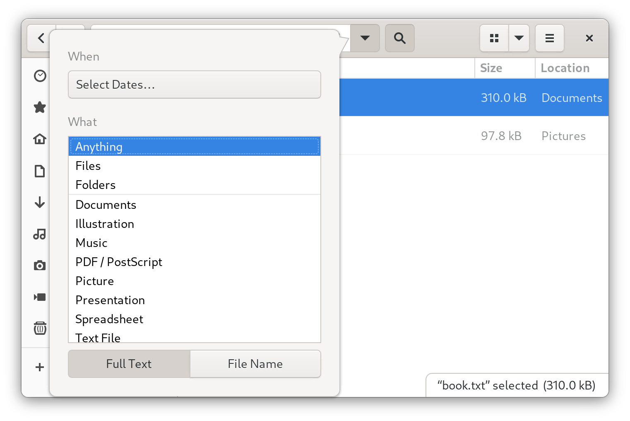
Task: Sort by Size column header
Action: [491, 68]
